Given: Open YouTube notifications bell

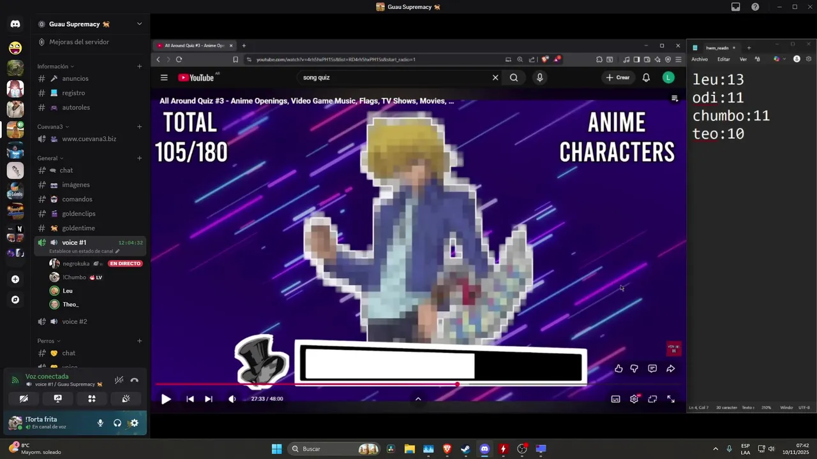Looking at the screenshot, I should [x=646, y=78].
